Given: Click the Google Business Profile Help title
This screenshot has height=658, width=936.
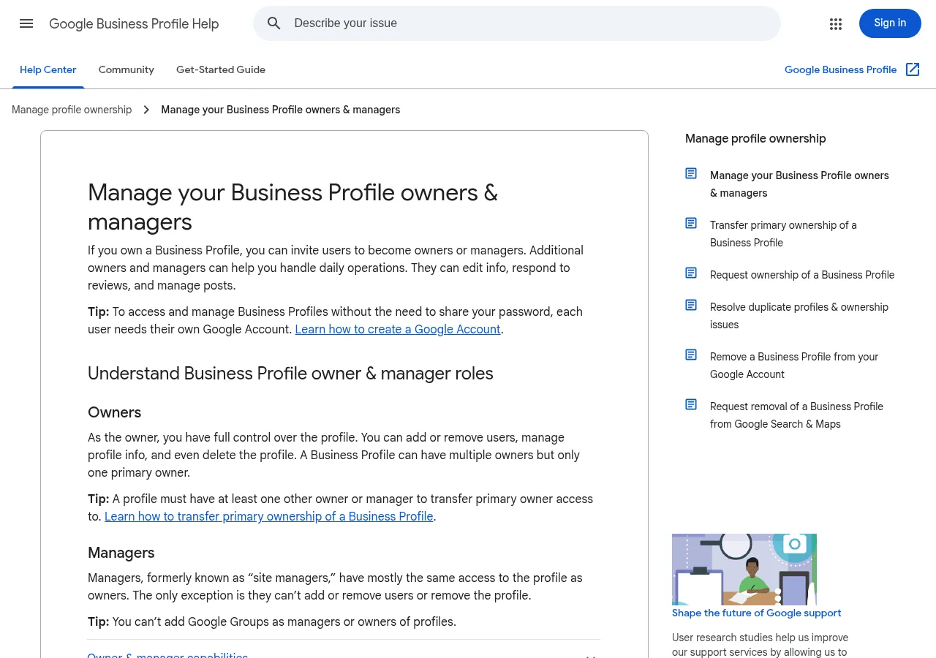Looking at the screenshot, I should point(134,23).
